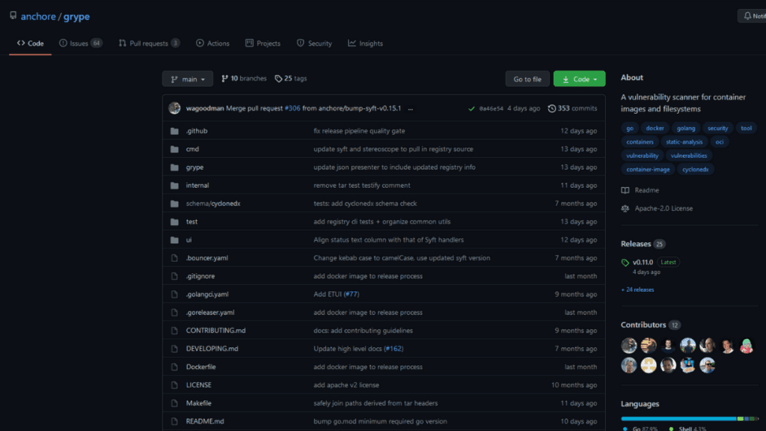Open the Issues tab
766x431 pixels.
coord(81,43)
